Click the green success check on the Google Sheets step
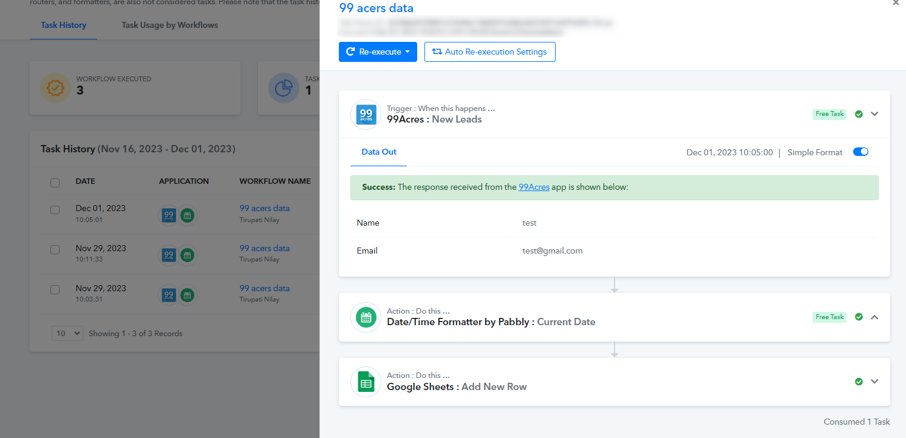 tap(859, 382)
